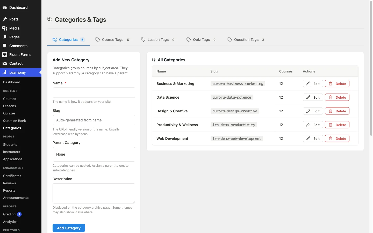Viewport: 373px width, 233px height.
Task: Click the Pages icon in sidebar
Action: point(5,37)
